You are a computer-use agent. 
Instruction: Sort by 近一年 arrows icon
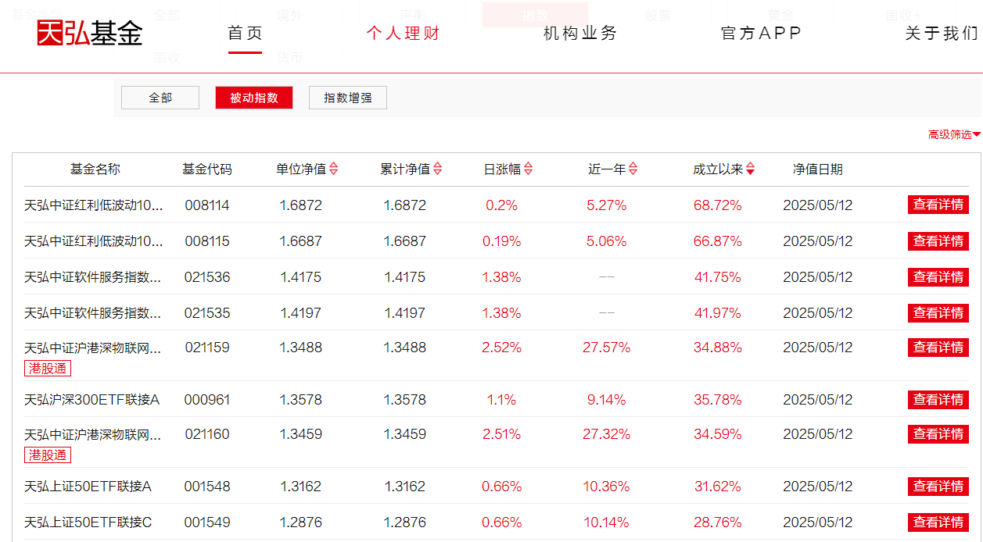pos(633,169)
